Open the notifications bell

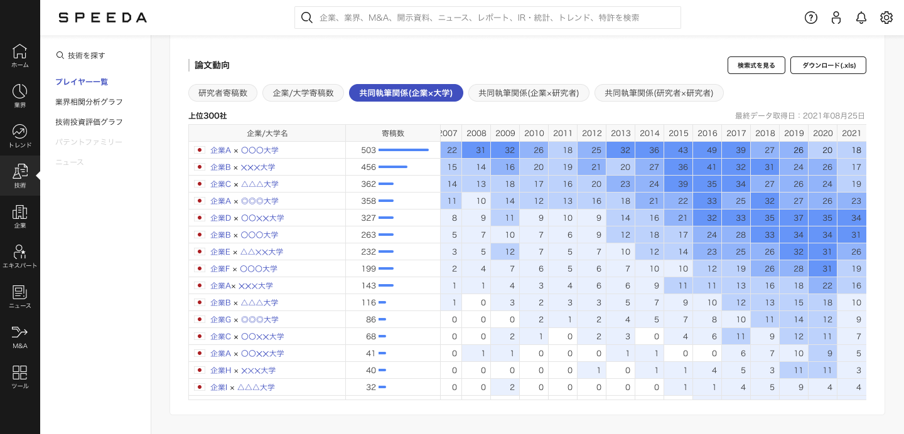click(x=861, y=18)
